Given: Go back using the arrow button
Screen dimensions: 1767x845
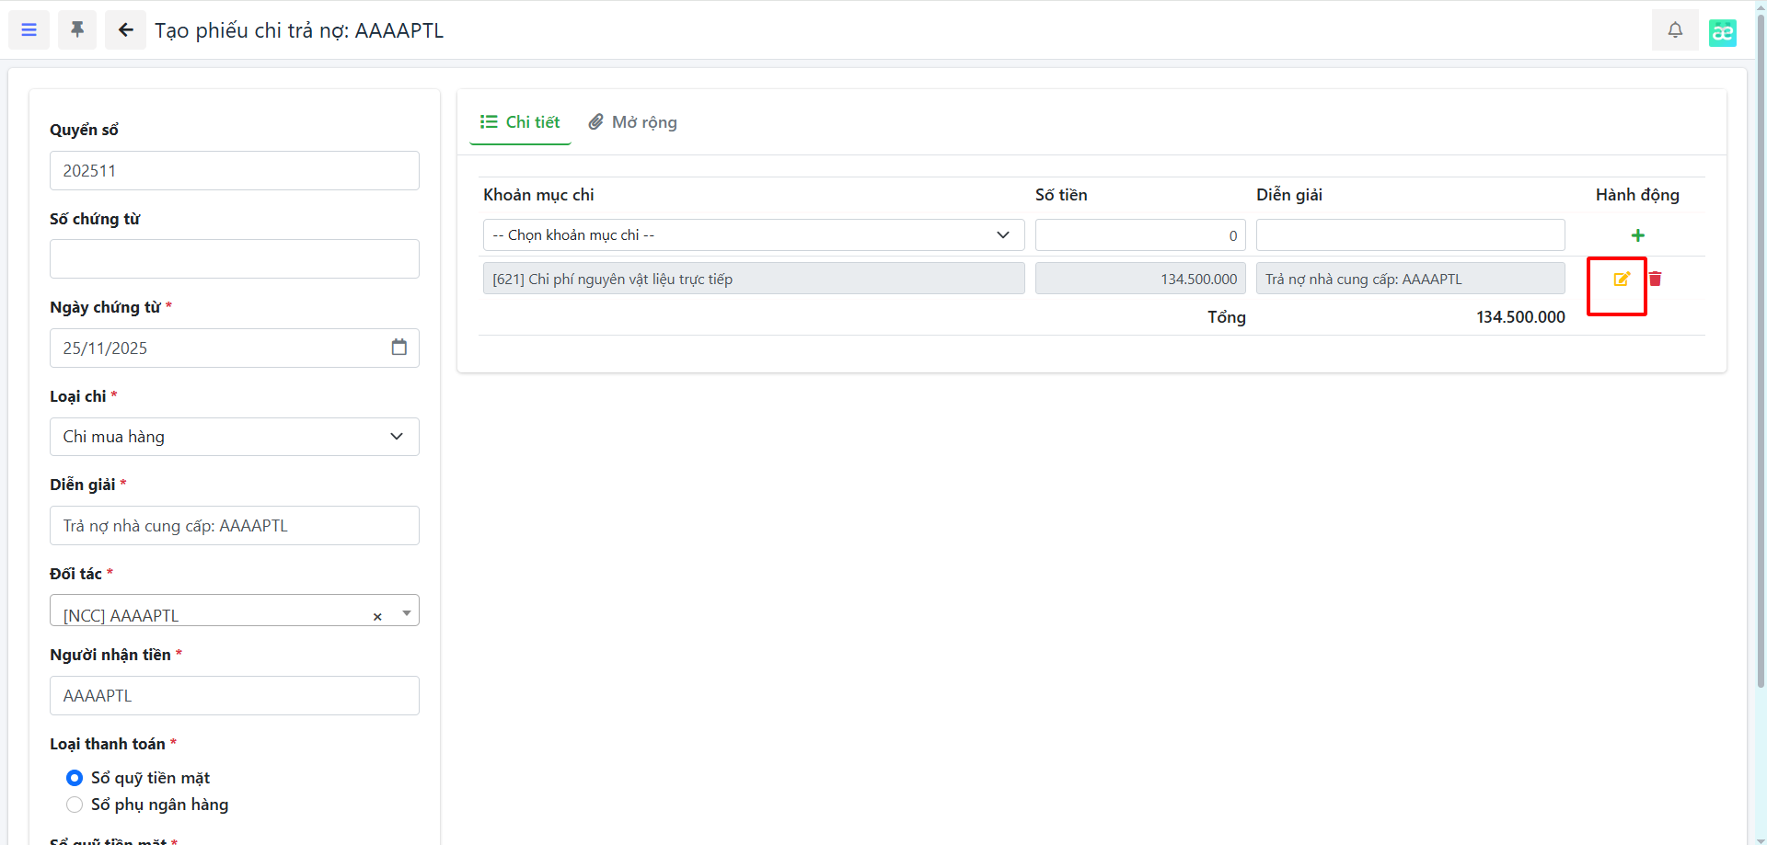Looking at the screenshot, I should (x=125, y=30).
